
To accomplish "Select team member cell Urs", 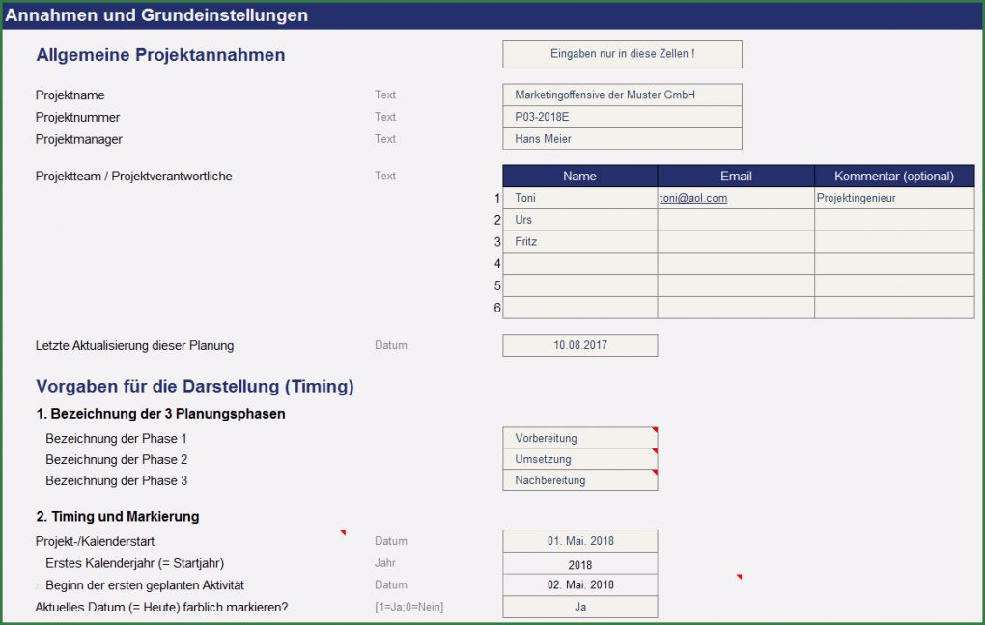I will click(579, 220).
